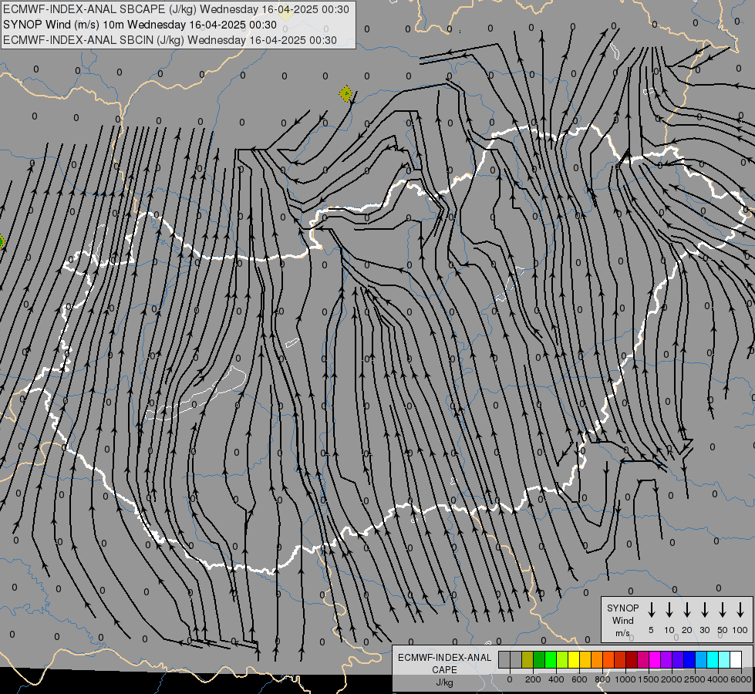Click the ECMWF-INDEX-ANAL SBCIN title line
755x694 pixels.
pyautogui.click(x=170, y=40)
